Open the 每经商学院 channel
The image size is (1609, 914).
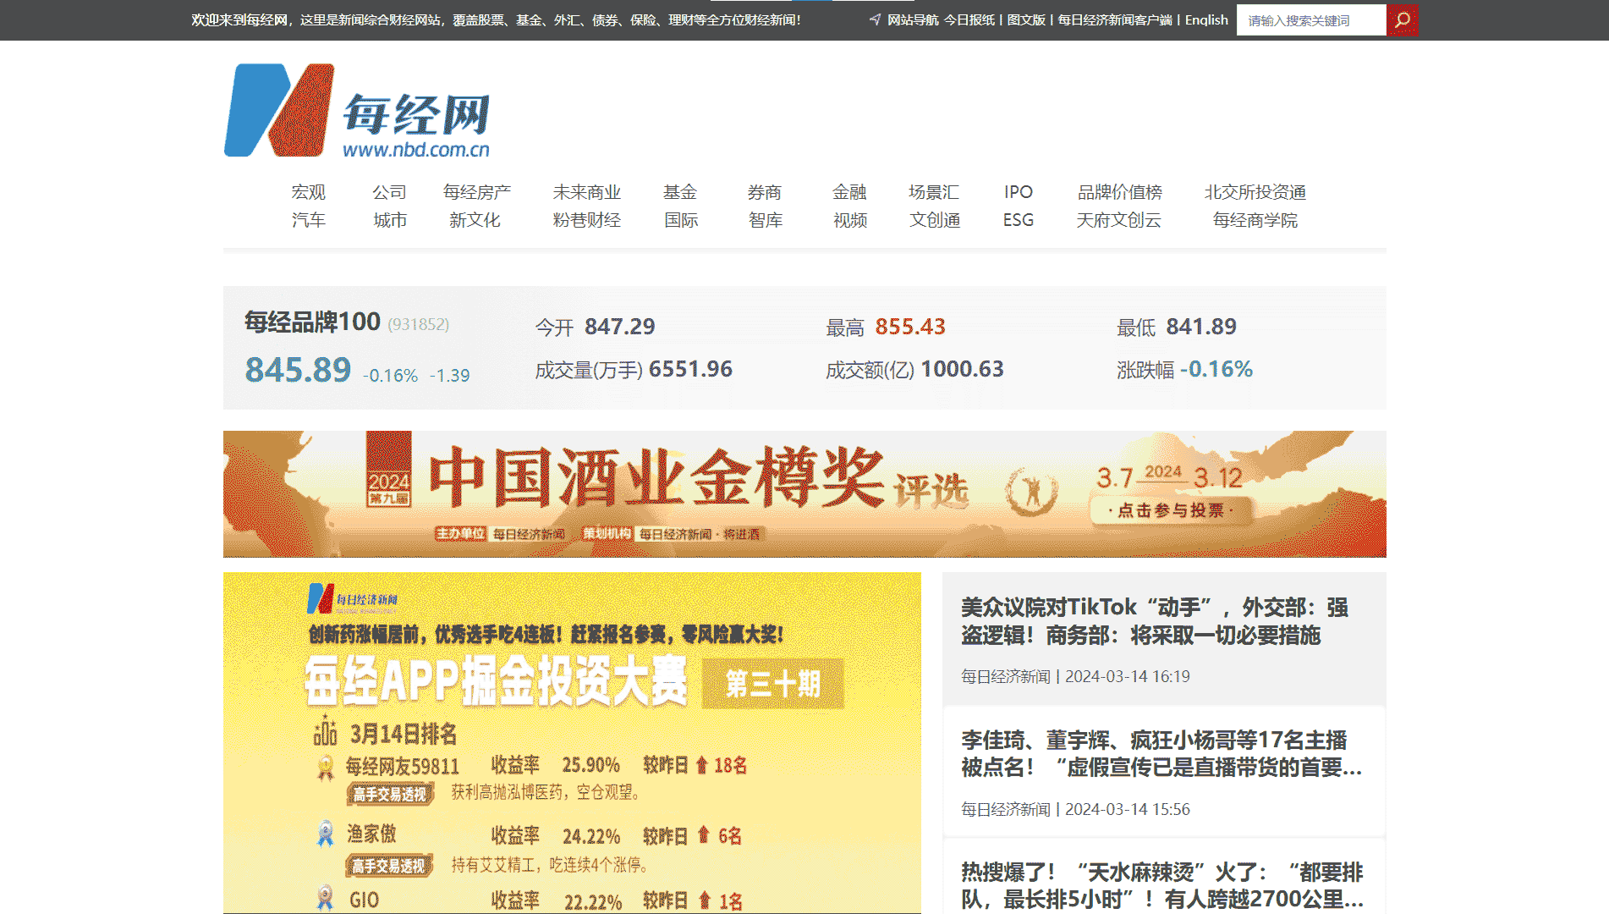tap(1255, 220)
